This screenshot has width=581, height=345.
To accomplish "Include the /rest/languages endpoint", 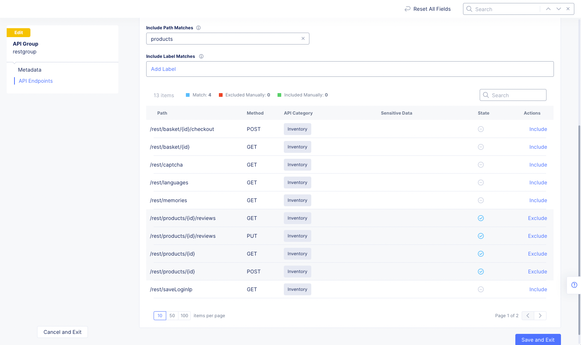I will pos(538,182).
